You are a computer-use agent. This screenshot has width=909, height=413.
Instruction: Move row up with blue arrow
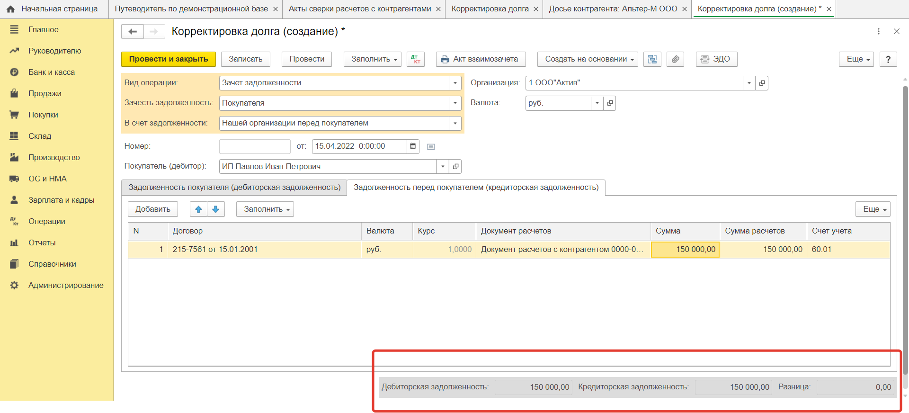coord(198,209)
